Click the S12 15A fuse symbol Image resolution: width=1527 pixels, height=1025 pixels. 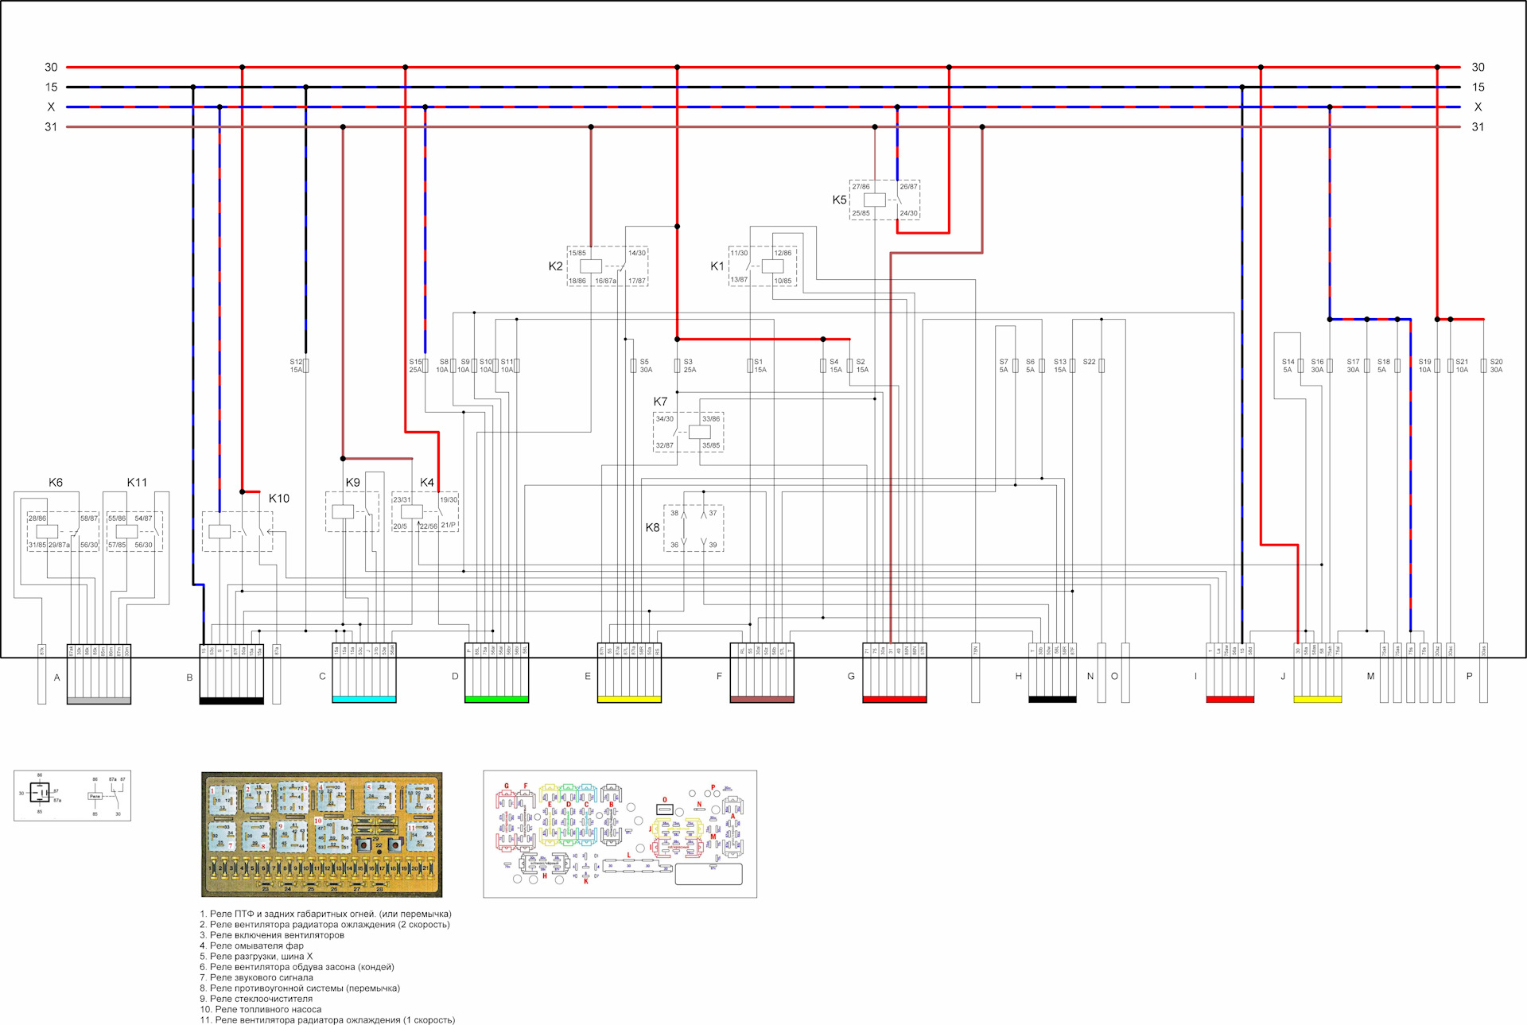pyautogui.click(x=306, y=366)
